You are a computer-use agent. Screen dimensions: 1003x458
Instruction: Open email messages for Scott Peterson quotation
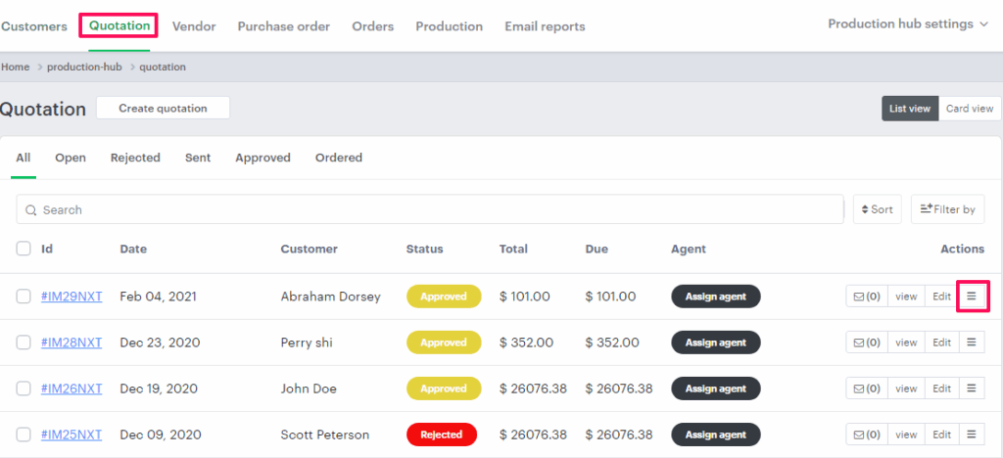pos(866,435)
